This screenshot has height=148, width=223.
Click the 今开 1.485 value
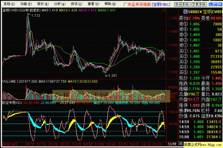[x=217, y=78]
